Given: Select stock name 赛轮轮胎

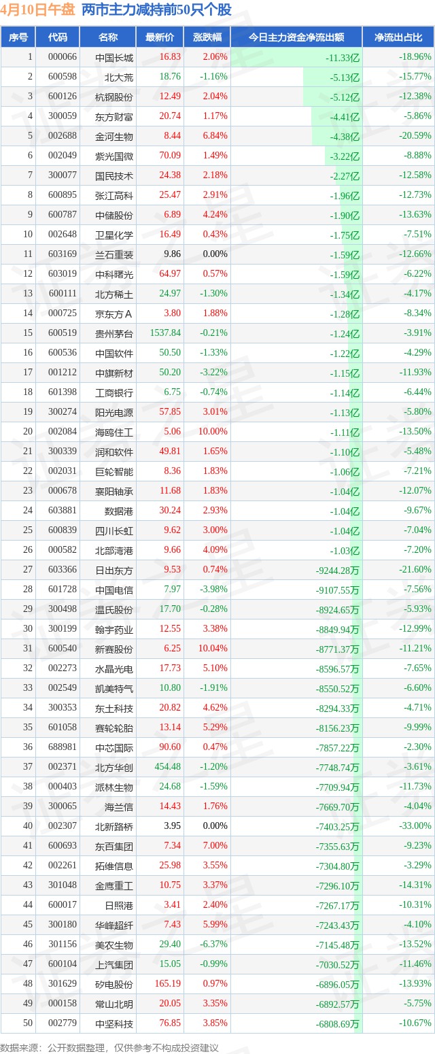Looking at the screenshot, I should pyautogui.click(x=114, y=728).
